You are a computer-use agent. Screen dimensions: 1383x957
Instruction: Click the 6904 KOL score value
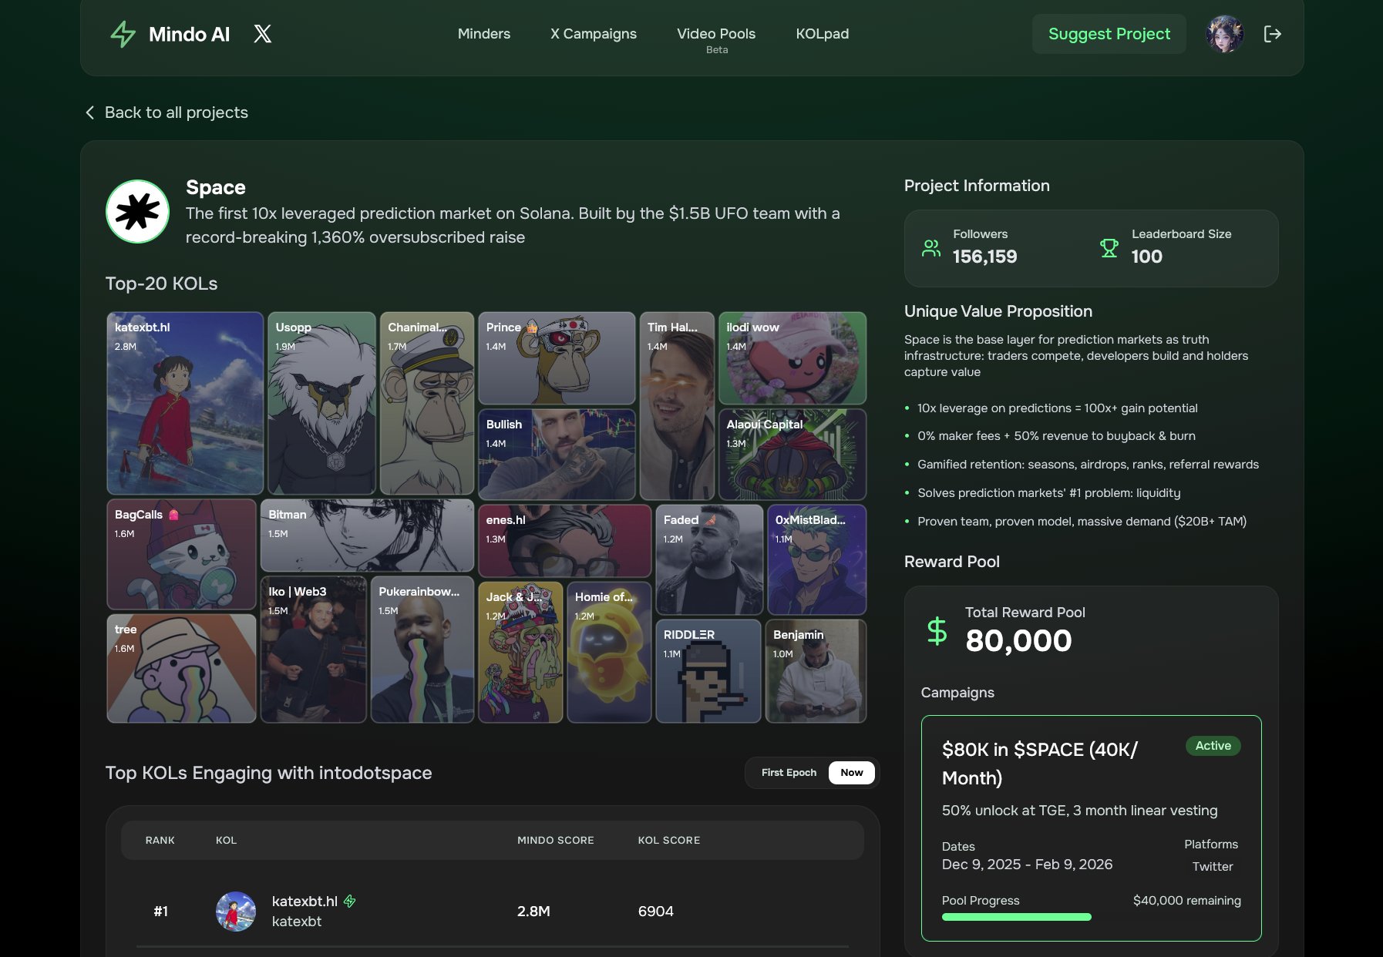pos(656,912)
